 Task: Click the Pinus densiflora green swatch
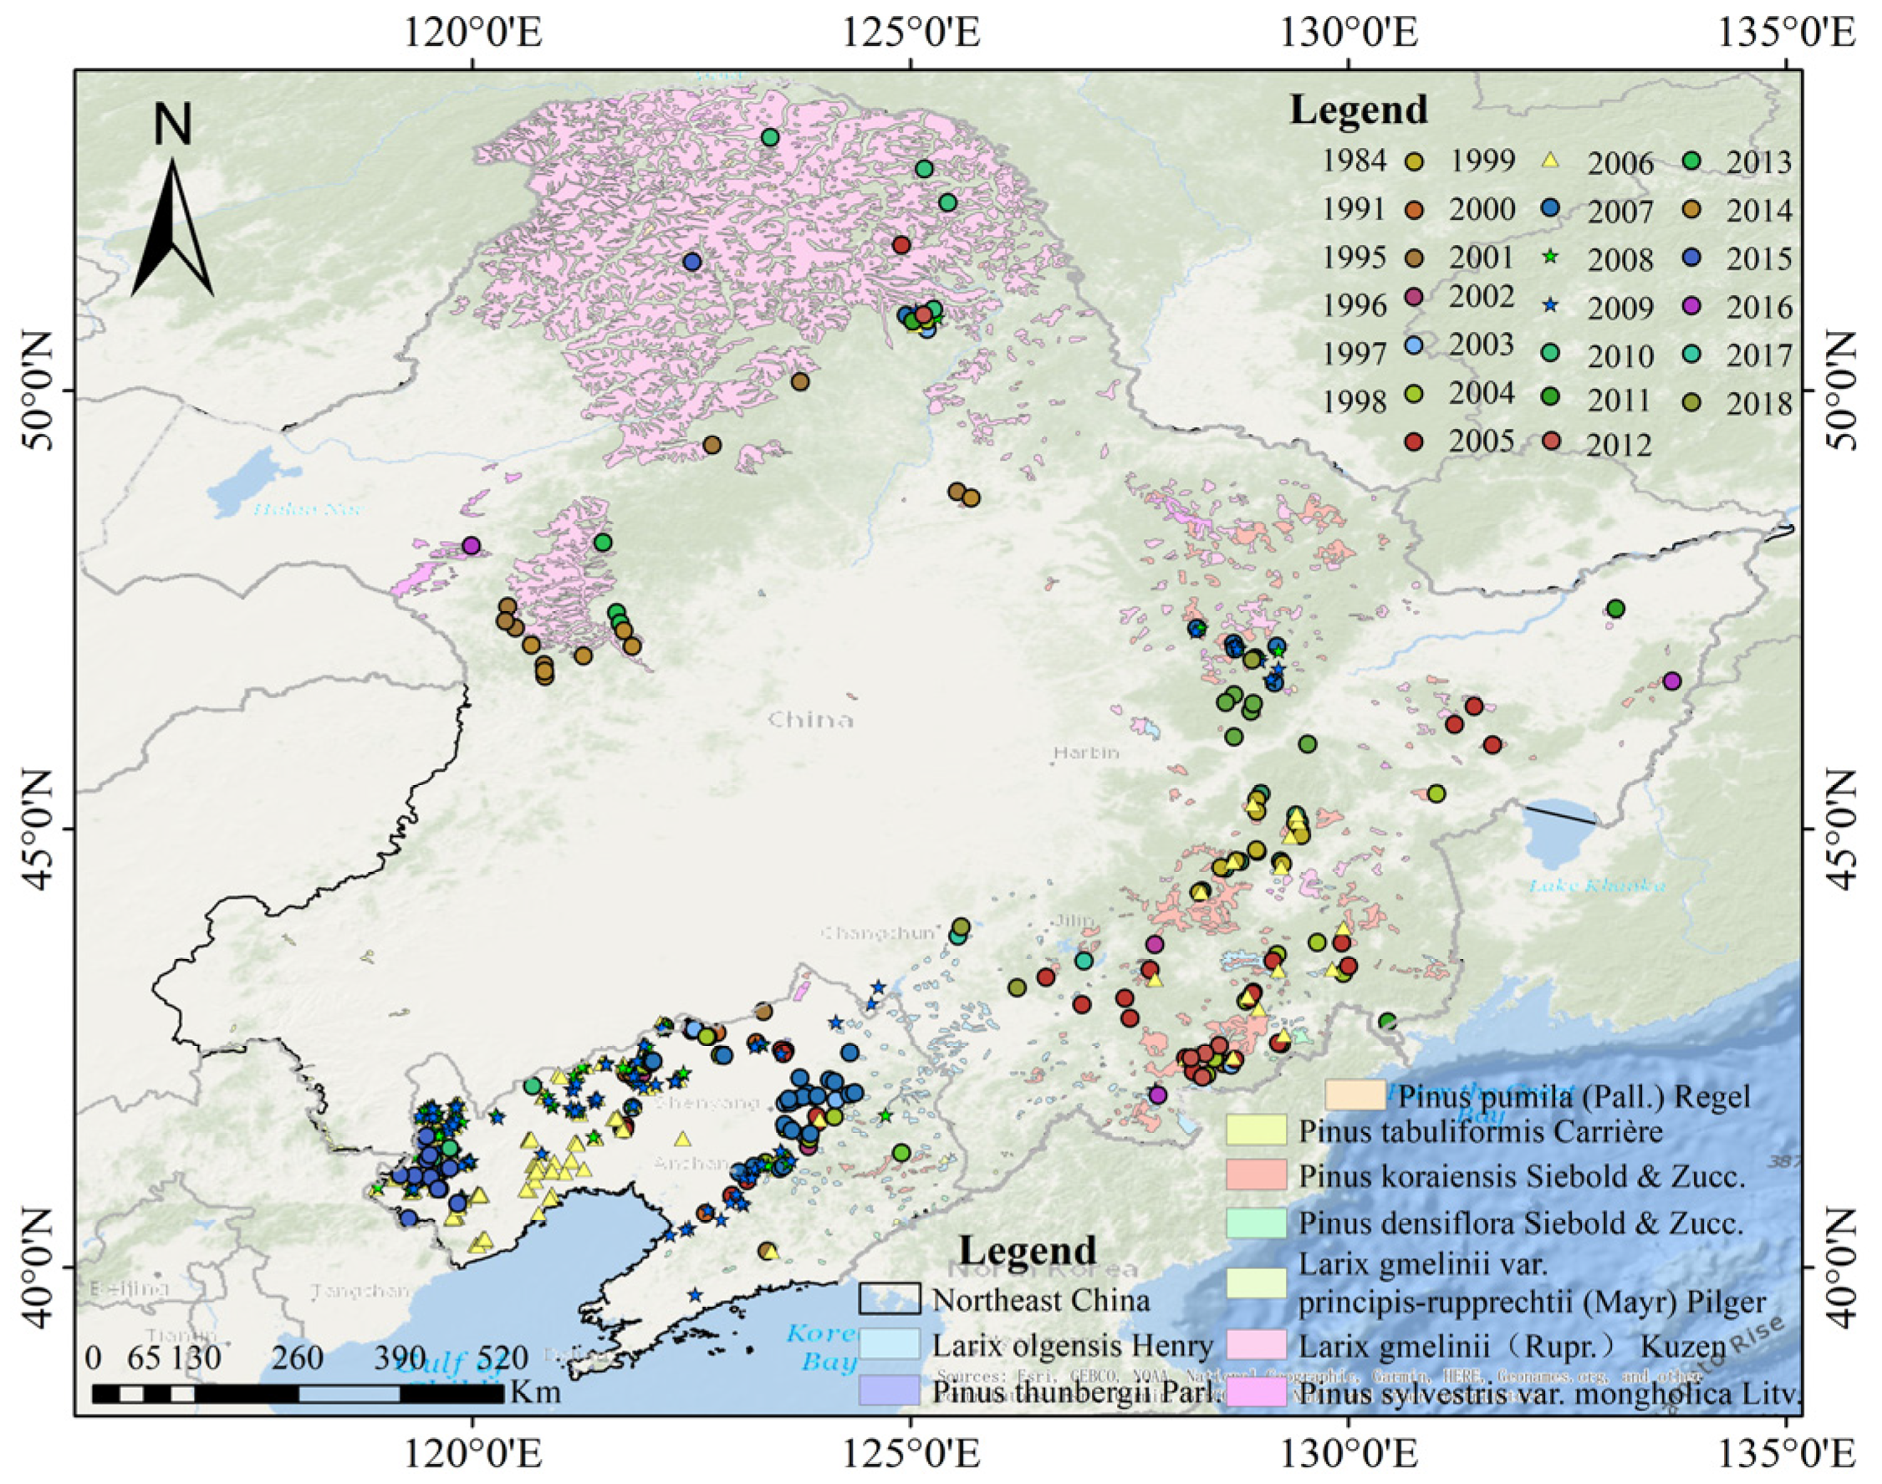click(1257, 1222)
